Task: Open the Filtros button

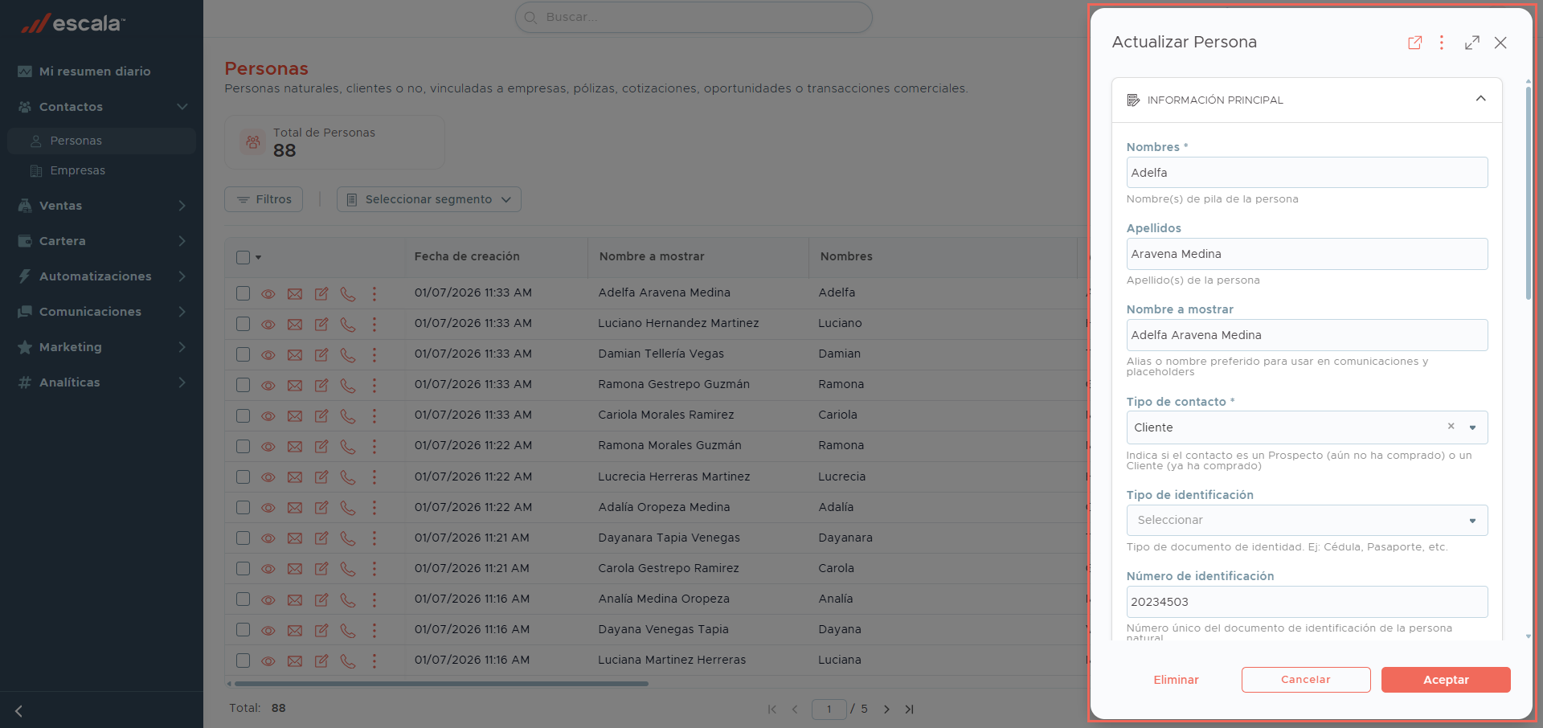Action: [x=264, y=199]
